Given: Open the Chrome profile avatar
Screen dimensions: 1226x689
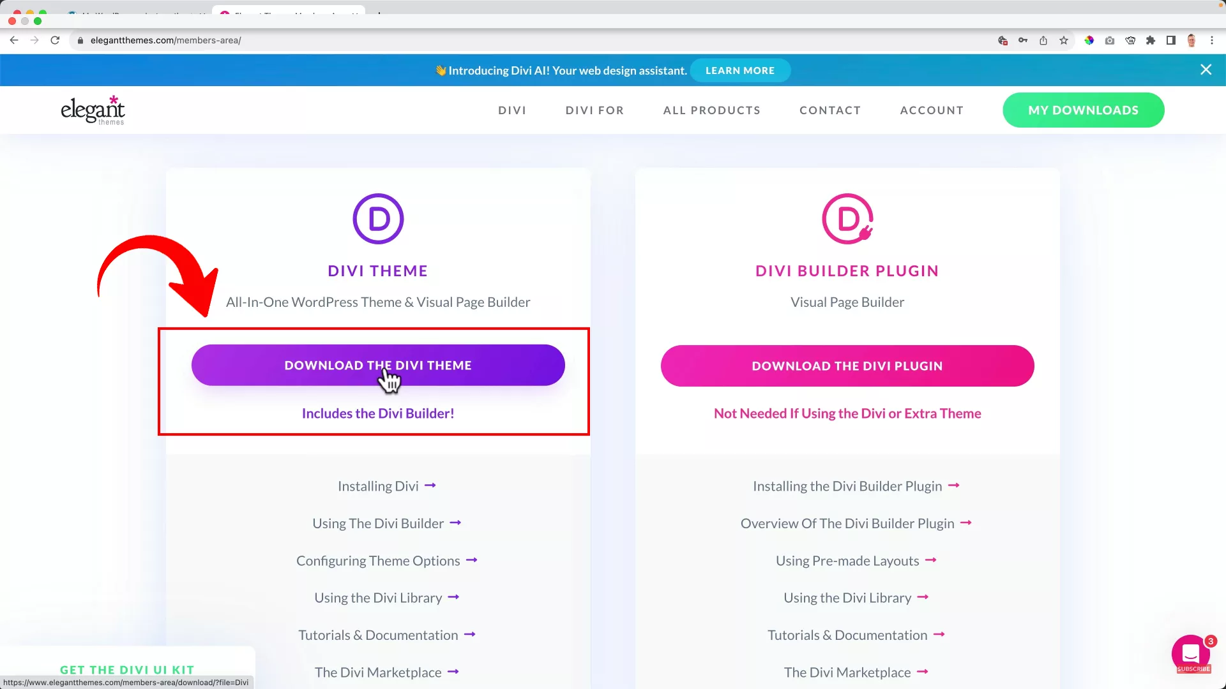Looking at the screenshot, I should point(1192,40).
